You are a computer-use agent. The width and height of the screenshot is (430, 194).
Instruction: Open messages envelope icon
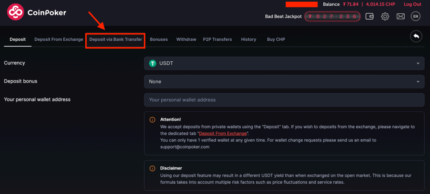pyautogui.click(x=400, y=16)
